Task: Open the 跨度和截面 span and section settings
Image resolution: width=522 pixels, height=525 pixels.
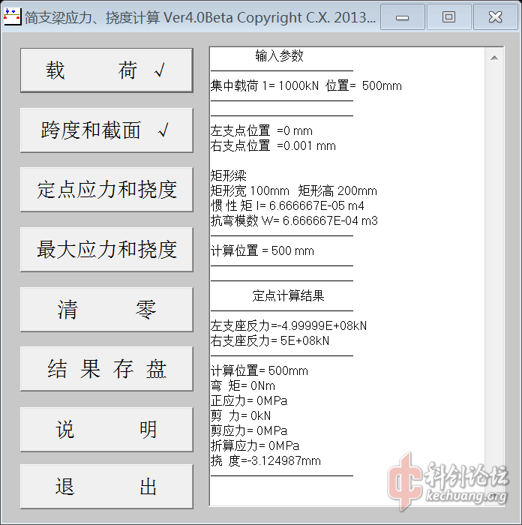Action: 106,130
